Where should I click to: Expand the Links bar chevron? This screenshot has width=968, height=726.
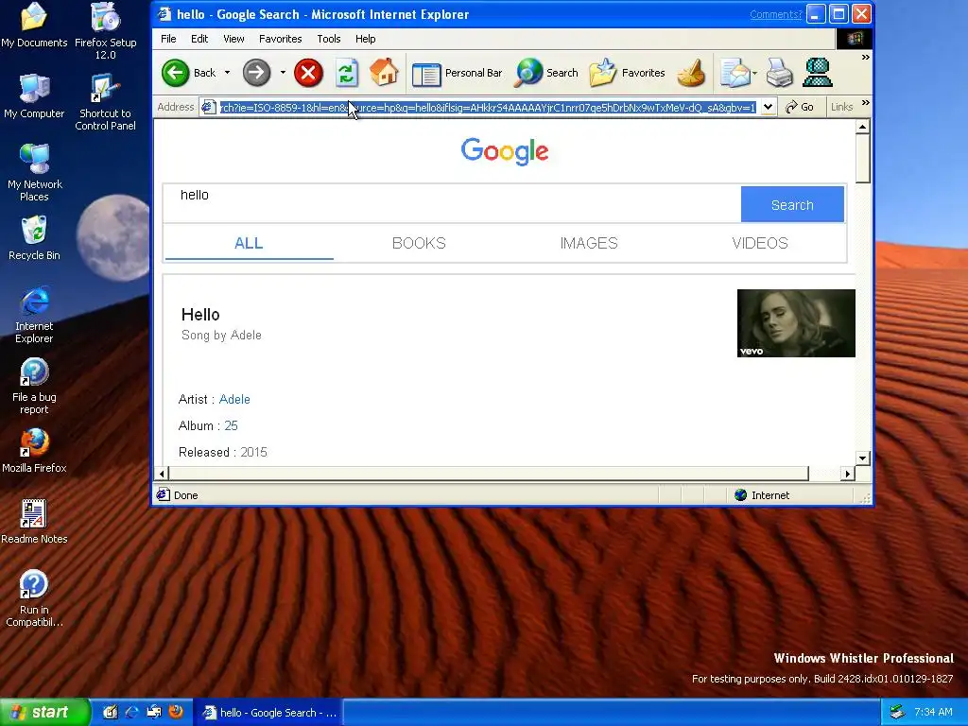pyautogui.click(x=866, y=102)
